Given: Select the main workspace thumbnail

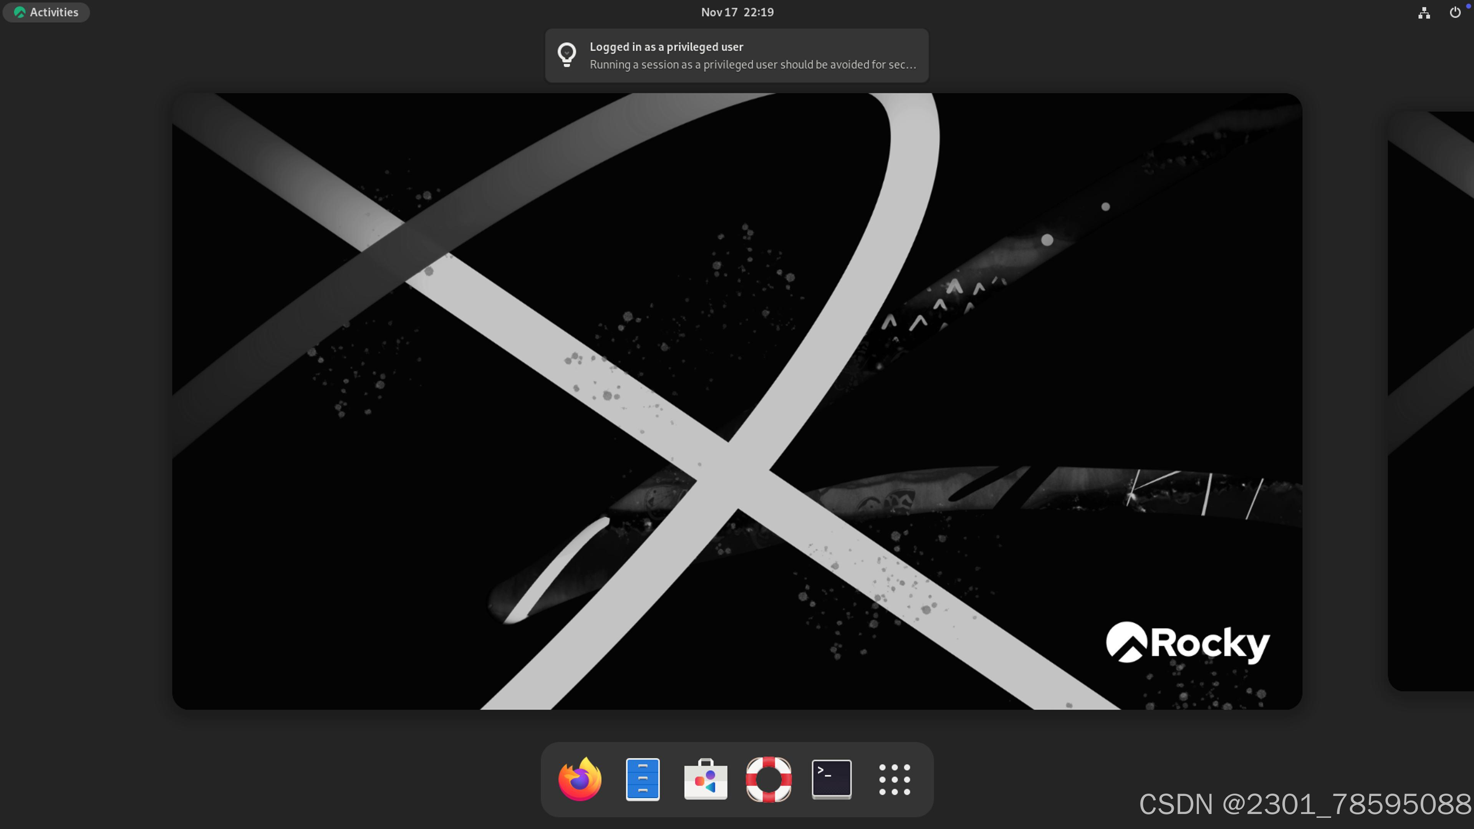Looking at the screenshot, I should (x=737, y=401).
